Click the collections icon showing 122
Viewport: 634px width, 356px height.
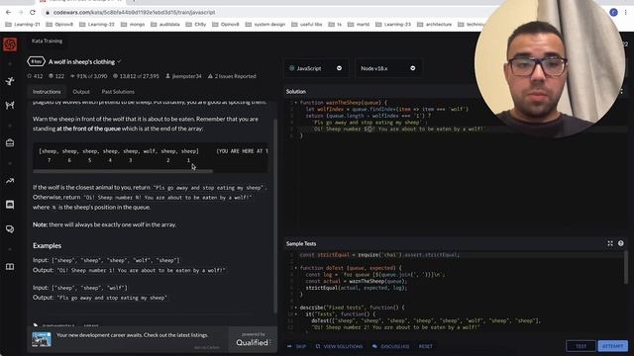[51, 76]
